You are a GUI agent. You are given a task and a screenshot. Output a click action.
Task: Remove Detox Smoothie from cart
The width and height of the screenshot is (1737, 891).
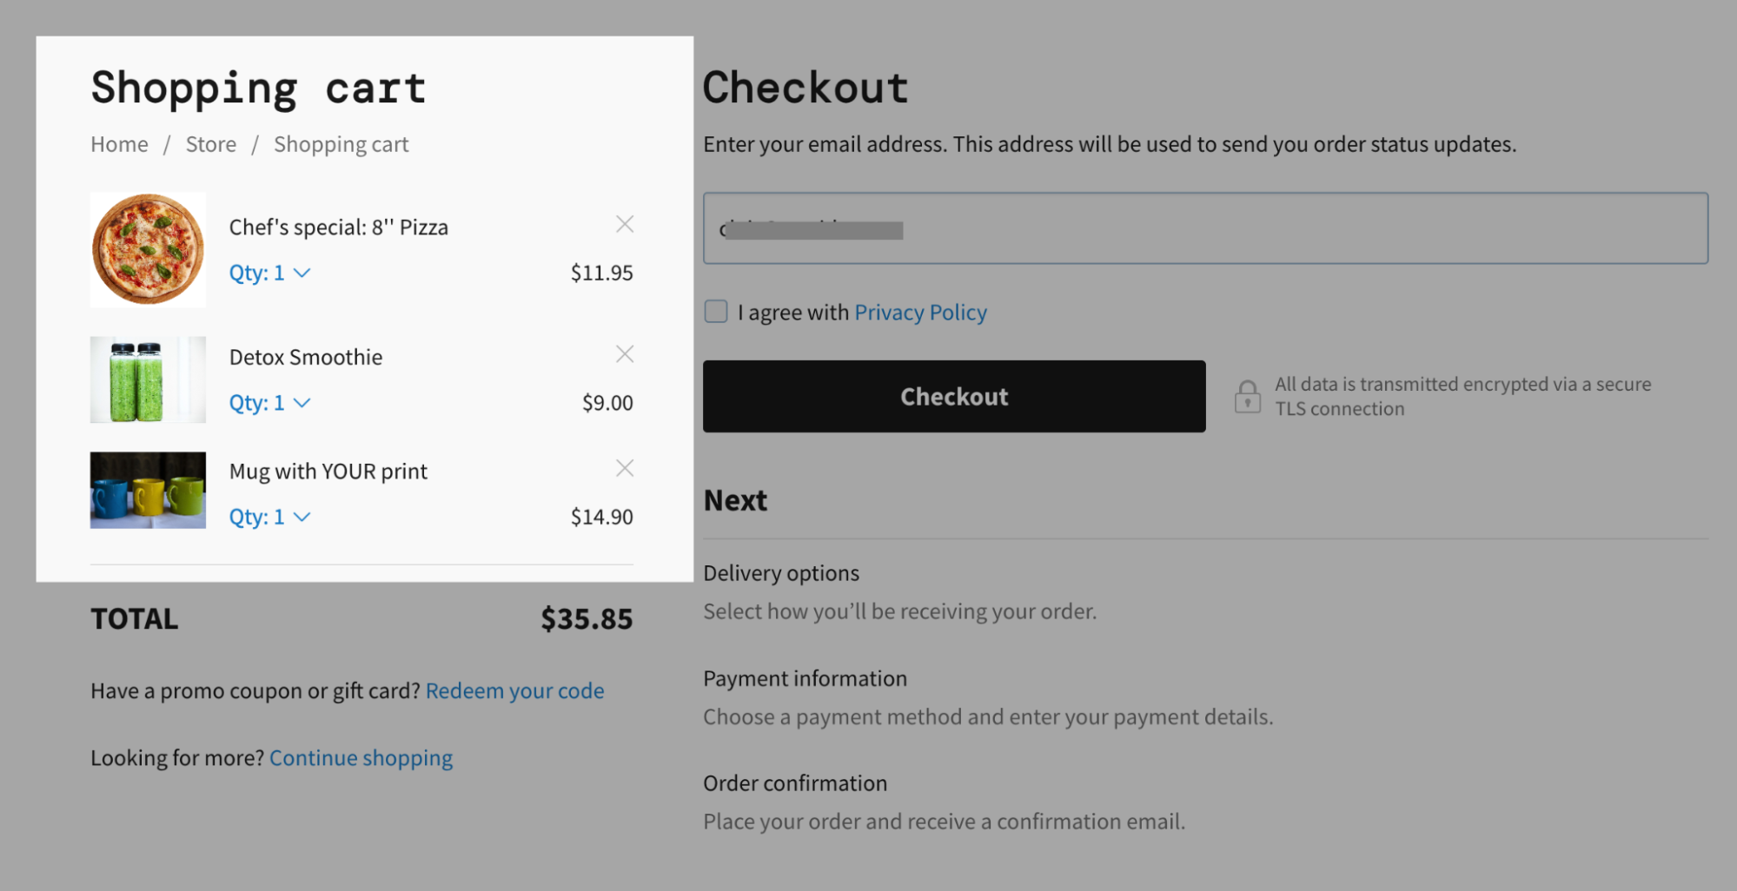624,354
